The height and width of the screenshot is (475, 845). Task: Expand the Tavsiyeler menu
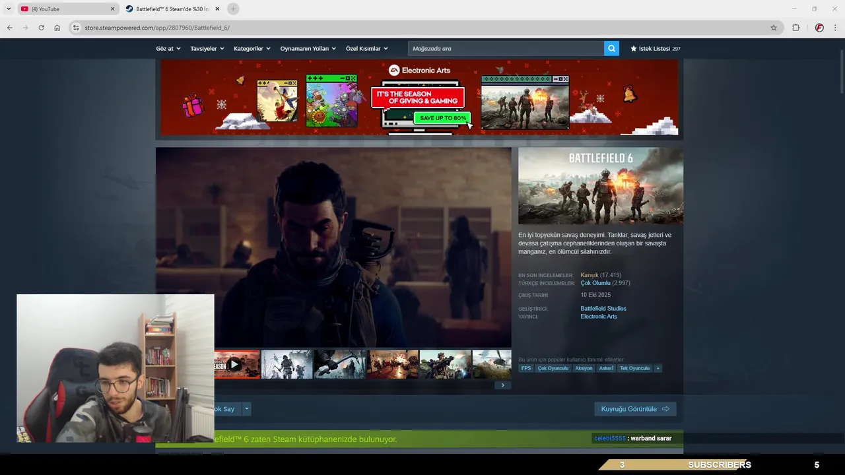pyautogui.click(x=207, y=48)
